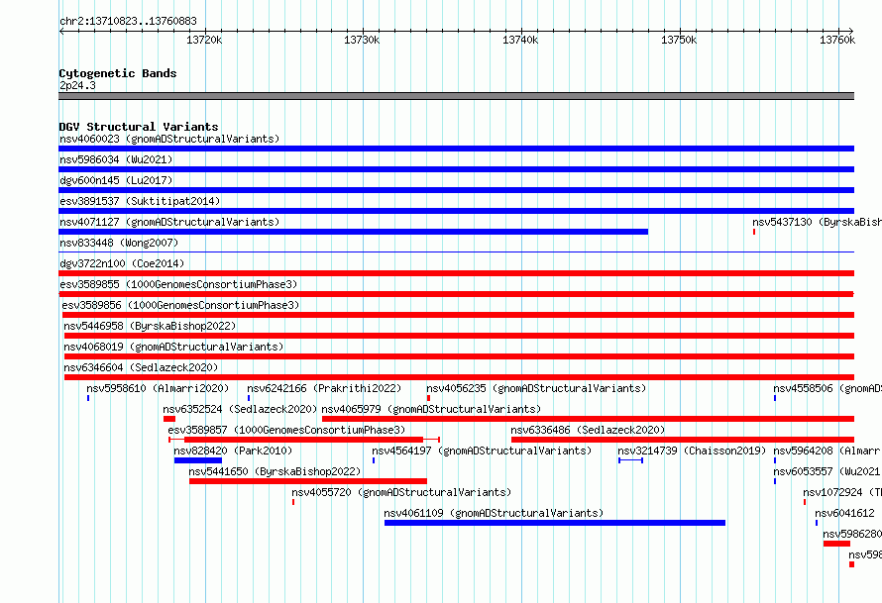
Task: Open the nsv833448 (Wong2007) label
Action: 119,243
